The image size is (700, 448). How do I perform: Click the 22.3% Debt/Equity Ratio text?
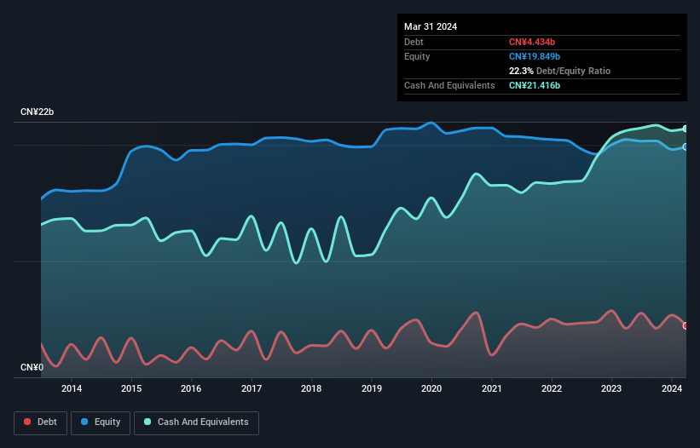pos(559,71)
